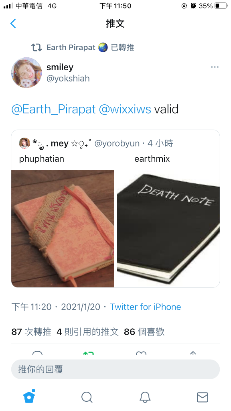Image resolution: width=231 pixels, height=411 pixels.
Task: Tap the Twitter for iPhone link
Action: pyautogui.click(x=145, y=307)
